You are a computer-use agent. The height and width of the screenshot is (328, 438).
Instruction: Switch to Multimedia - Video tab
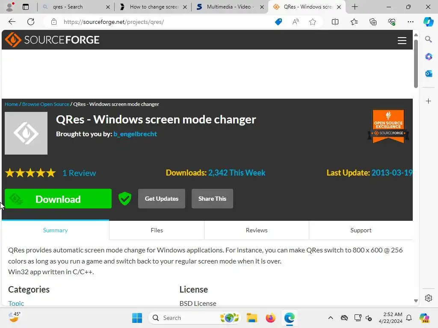pos(230,7)
